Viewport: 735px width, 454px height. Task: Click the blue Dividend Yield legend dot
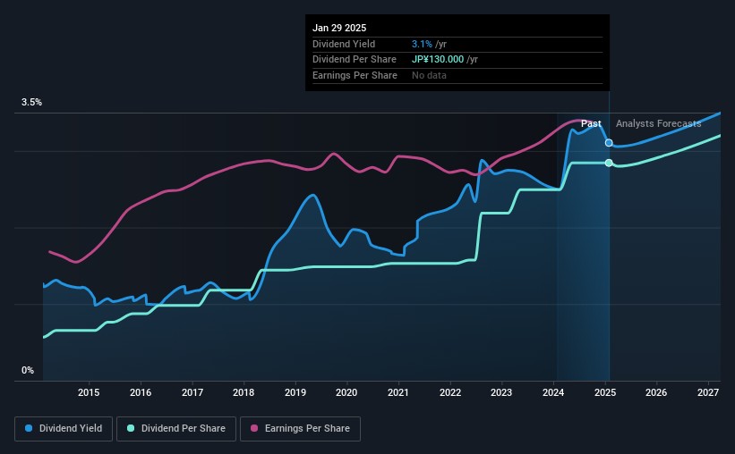(x=29, y=428)
